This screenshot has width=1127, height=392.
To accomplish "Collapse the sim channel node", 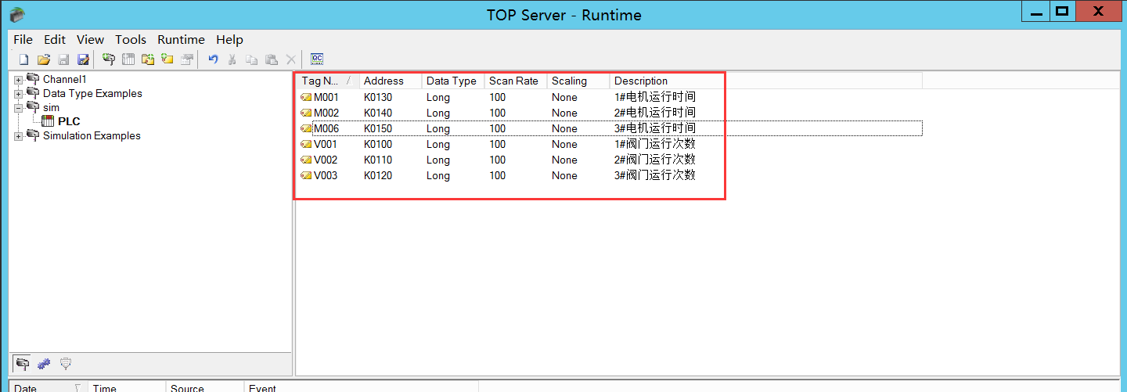I will coord(18,108).
